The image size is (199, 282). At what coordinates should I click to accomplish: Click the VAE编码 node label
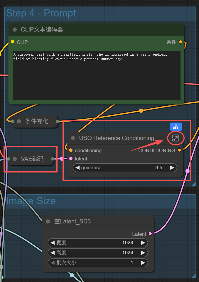[x=32, y=159]
